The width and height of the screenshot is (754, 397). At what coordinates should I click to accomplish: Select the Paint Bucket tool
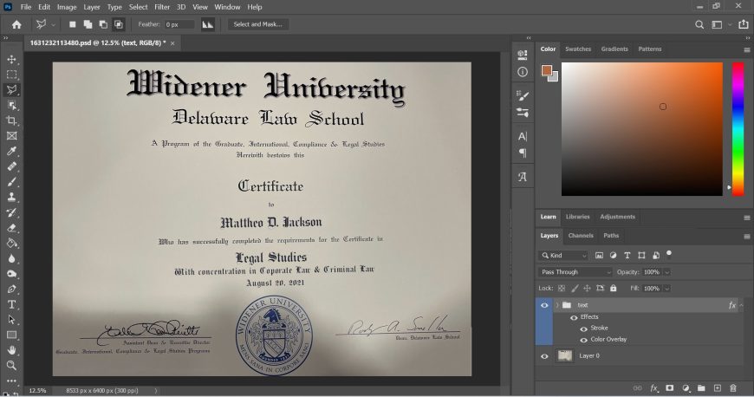[11, 243]
